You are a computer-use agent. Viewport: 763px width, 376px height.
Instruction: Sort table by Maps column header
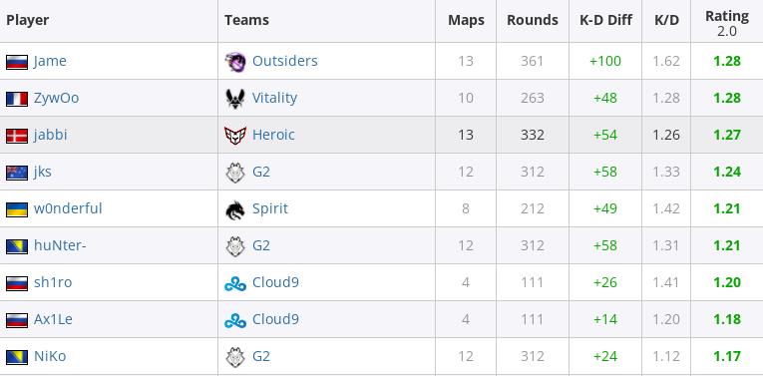click(466, 20)
